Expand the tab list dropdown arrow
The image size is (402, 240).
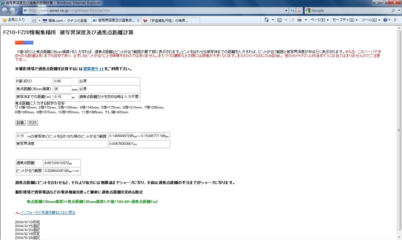coord(39,20)
